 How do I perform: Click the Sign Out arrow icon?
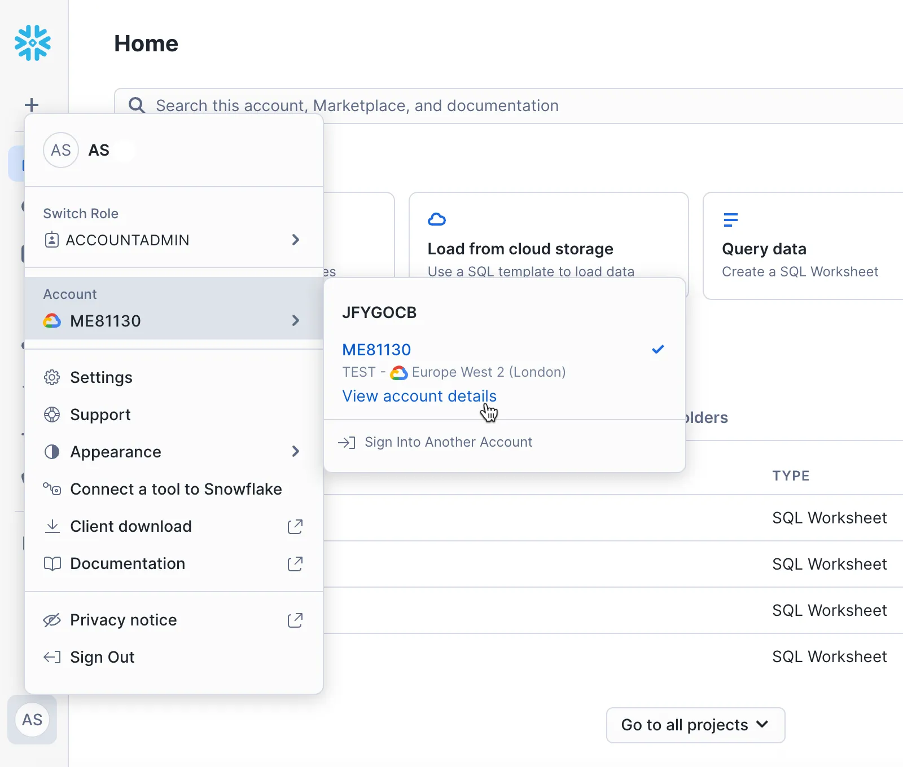point(52,657)
